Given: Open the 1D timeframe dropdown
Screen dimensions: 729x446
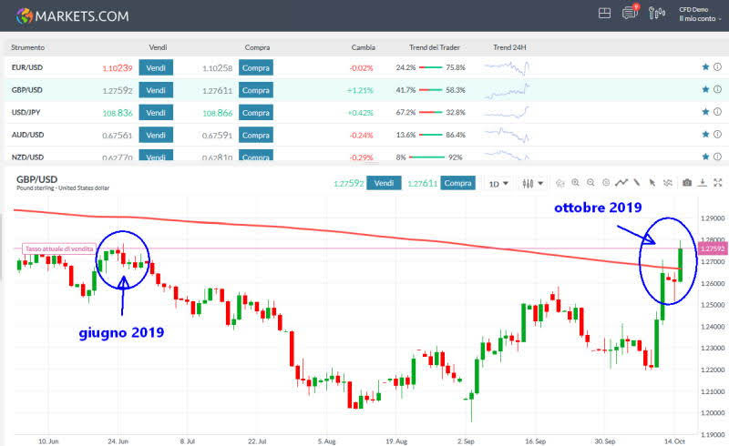Looking at the screenshot, I should coord(498,183).
